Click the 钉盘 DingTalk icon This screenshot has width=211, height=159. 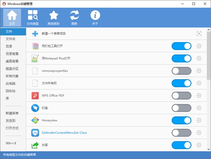[35, 108]
